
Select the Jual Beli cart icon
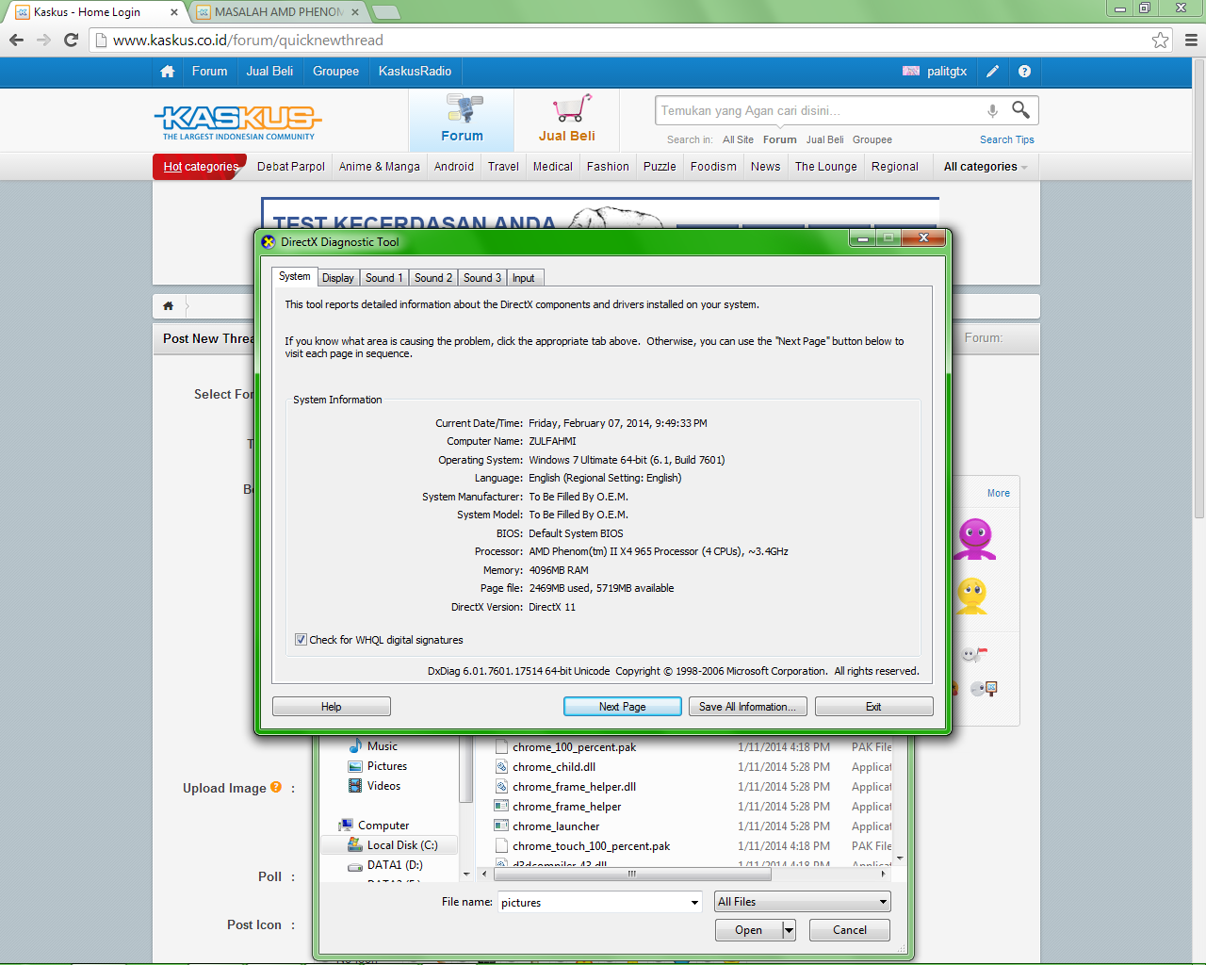click(x=567, y=119)
